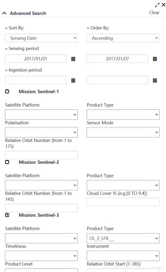The image size is (166, 272).
Task: Open the Sentinel-1 Polarisation dropdown
Action: pyautogui.click(x=41, y=132)
